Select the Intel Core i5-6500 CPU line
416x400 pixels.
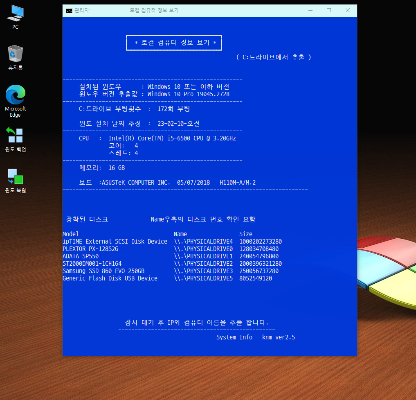click(172, 138)
